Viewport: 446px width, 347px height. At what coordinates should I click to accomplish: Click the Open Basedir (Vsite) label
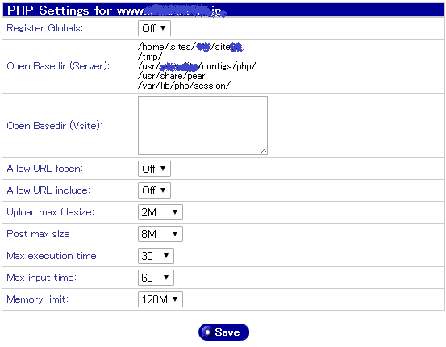[54, 126]
